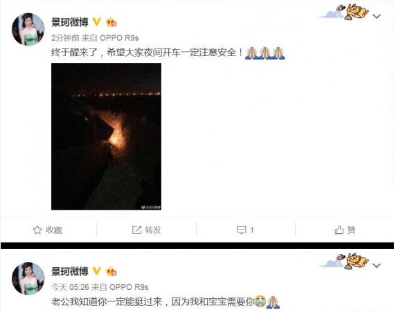Click the gold V verified badge on first post
The width and height of the screenshot is (394, 312).
(97, 22)
